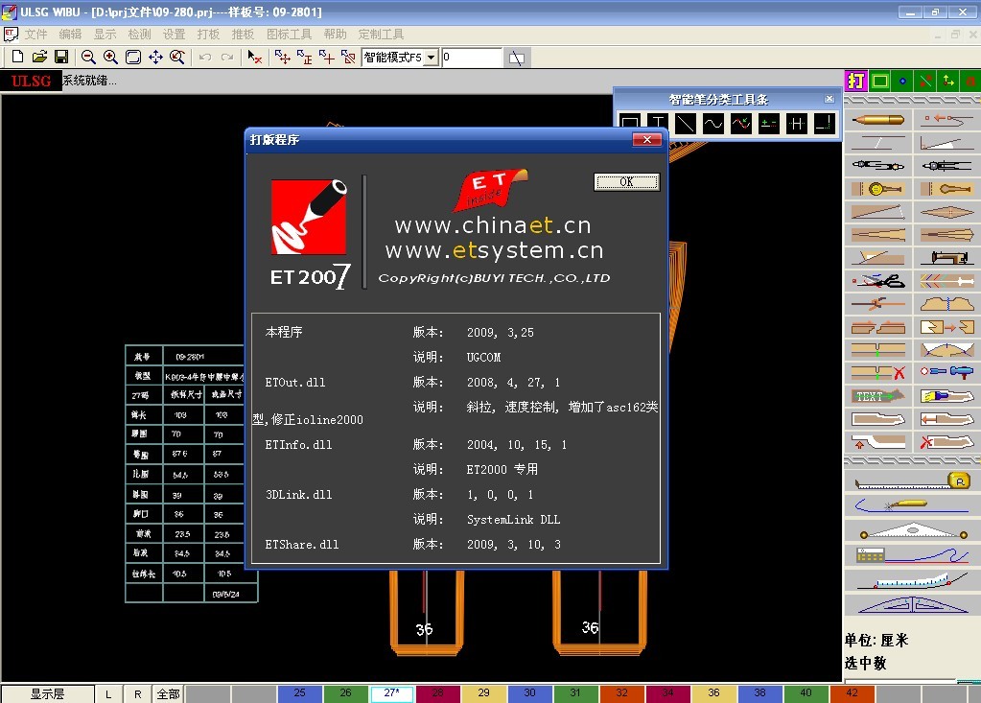
Task: Click the dashed-piece arrow tool
Action: (x=348, y=57)
